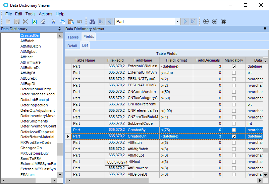Image resolution: width=269 pixels, height=184 pixels.
Task: Select DeferInspection in the field list
Action: (34, 105)
